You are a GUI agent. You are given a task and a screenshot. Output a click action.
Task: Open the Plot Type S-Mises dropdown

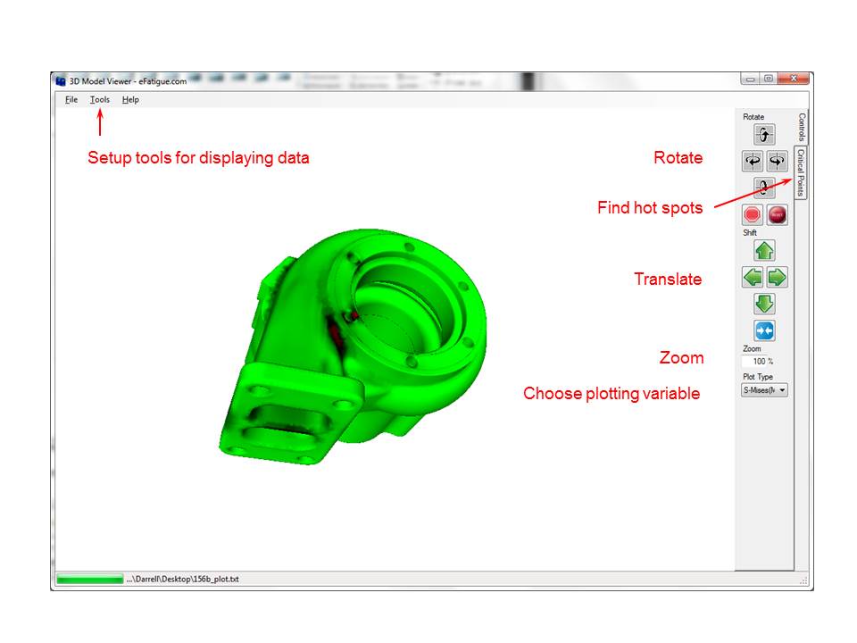point(764,390)
